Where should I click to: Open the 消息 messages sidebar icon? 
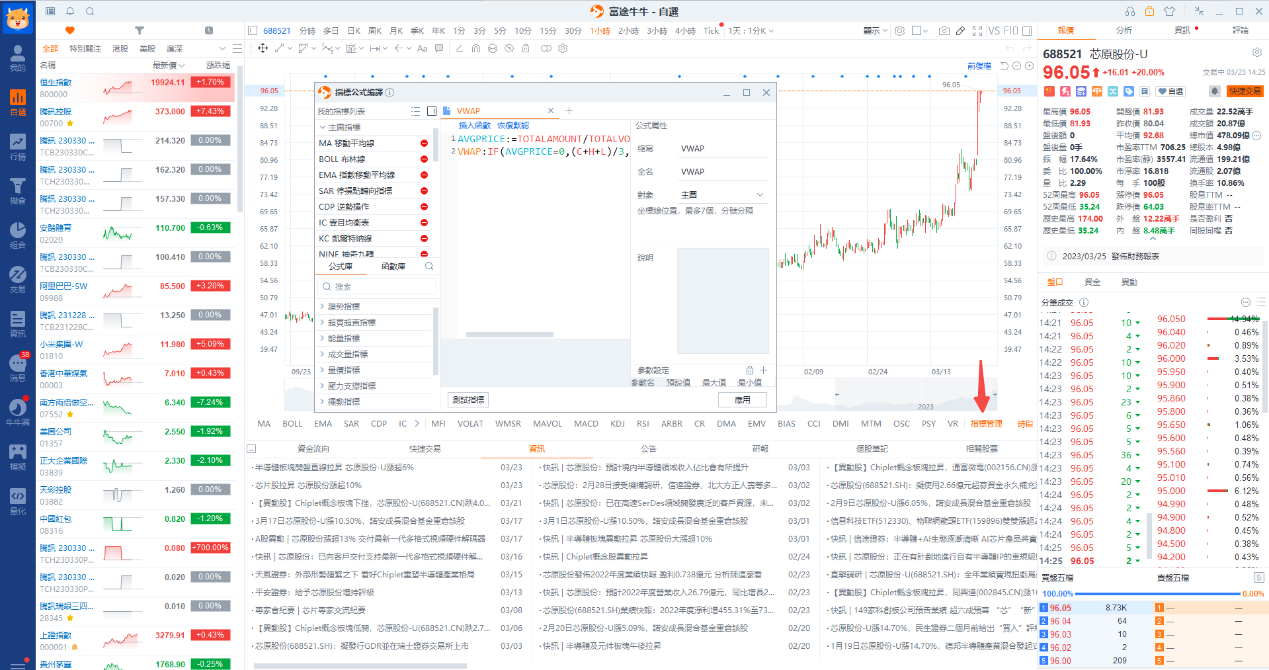pyautogui.click(x=18, y=368)
